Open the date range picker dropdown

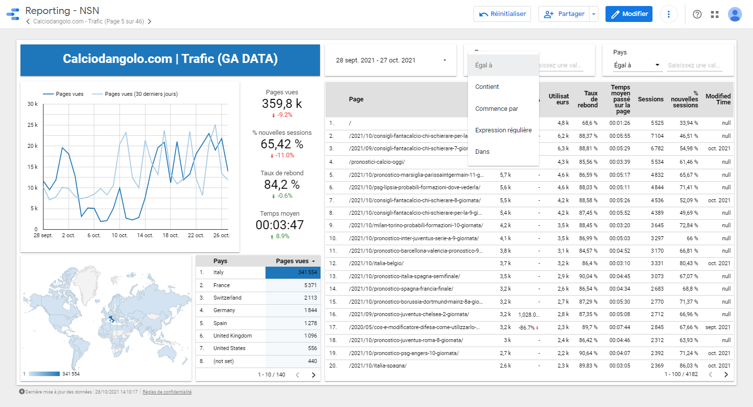click(390, 60)
